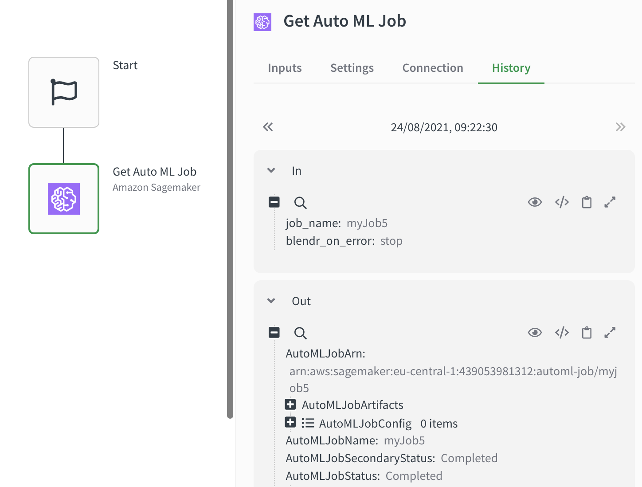Viewport: 642px width, 487px height.
Task: Switch to the Inputs tab
Action: [285, 68]
